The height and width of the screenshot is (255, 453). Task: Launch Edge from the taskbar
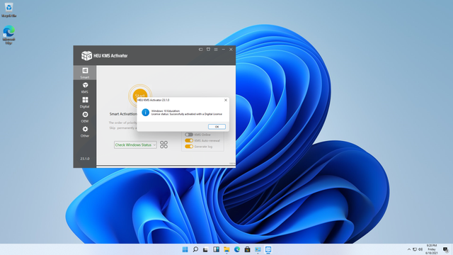point(237,249)
